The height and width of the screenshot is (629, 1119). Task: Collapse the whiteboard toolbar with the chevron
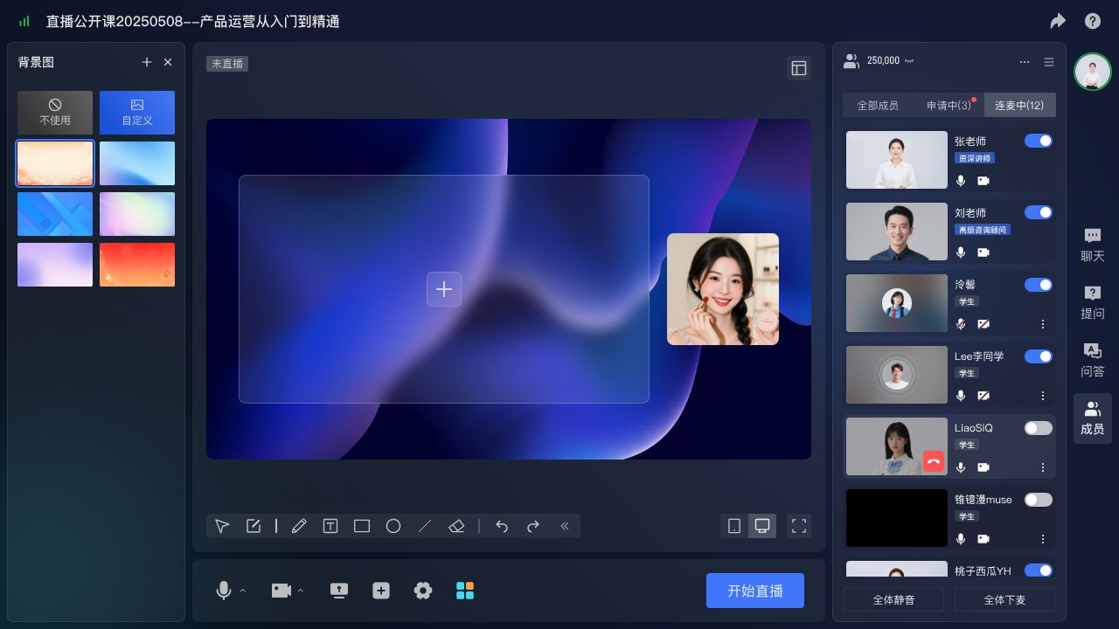[565, 526]
